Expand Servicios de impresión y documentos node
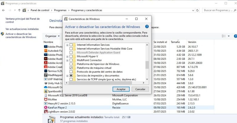The image size is (237, 123). pos(68,76)
